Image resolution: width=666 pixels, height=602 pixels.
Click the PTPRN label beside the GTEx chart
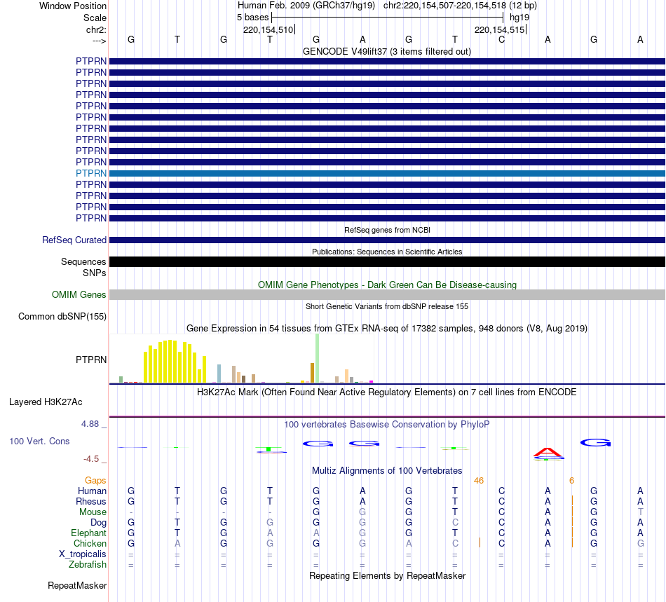91,360
